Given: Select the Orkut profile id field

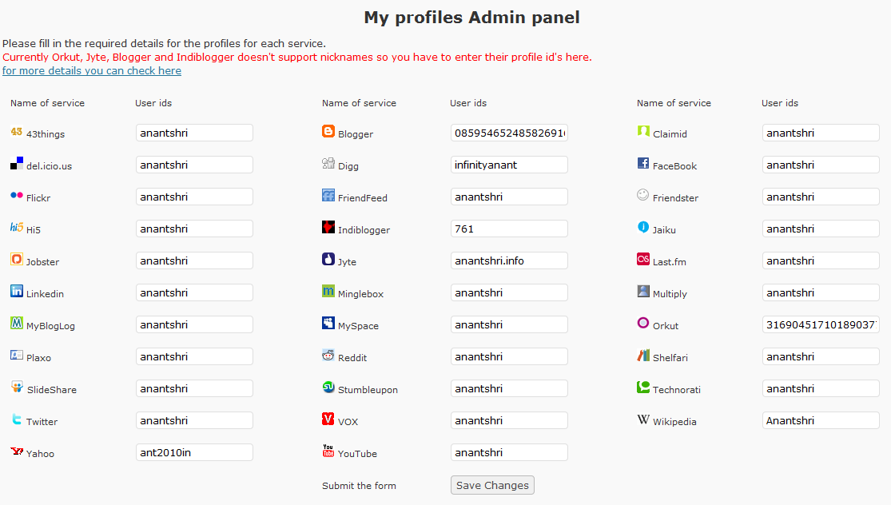Looking at the screenshot, I should pyautogui.click(x=821, y=325).
